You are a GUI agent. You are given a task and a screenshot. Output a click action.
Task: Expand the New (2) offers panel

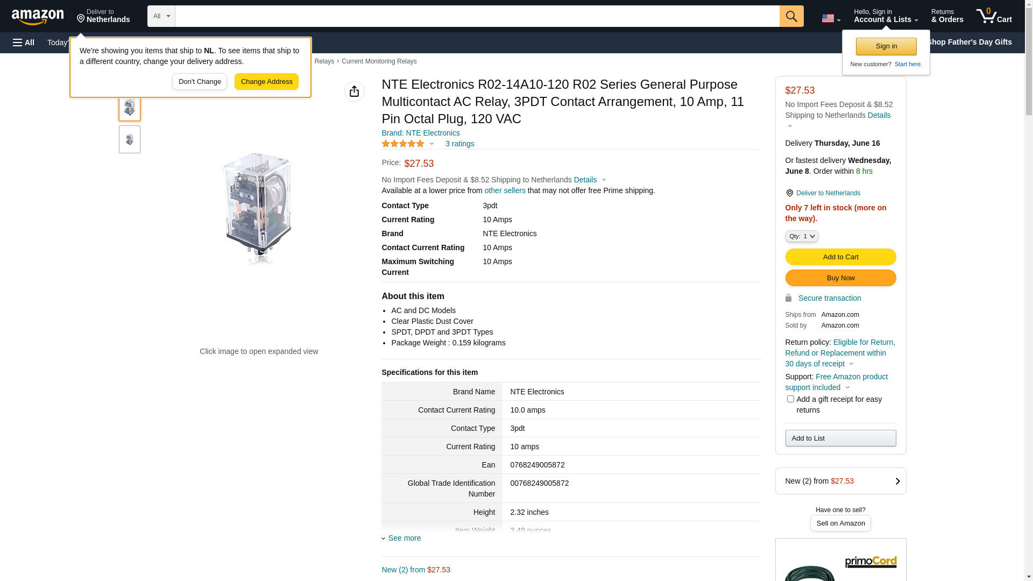[x=840, y=481]
